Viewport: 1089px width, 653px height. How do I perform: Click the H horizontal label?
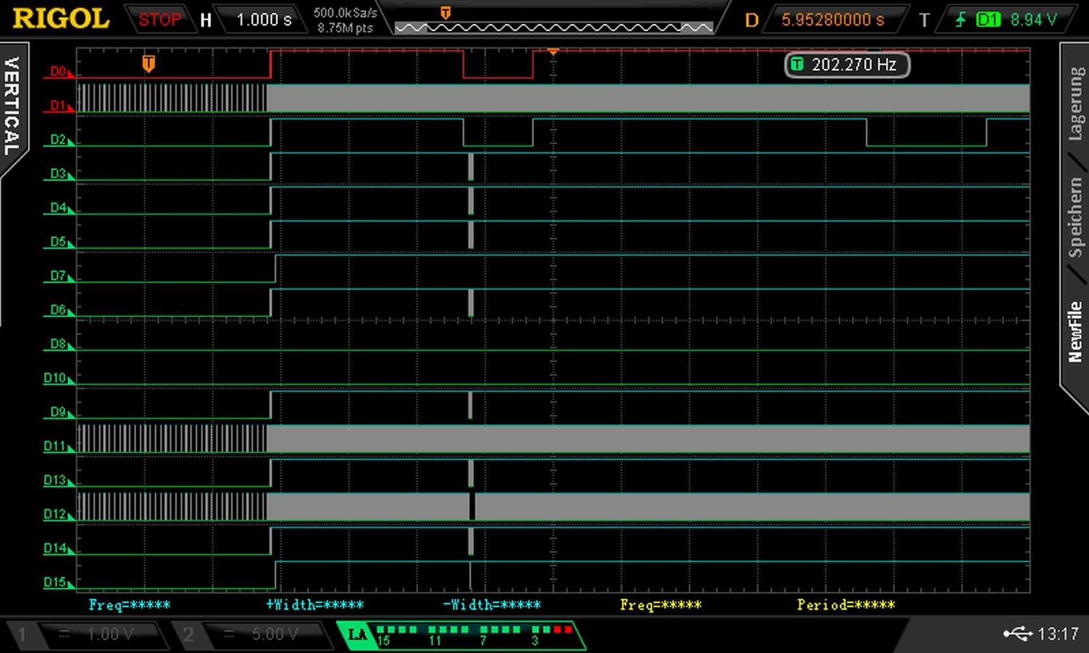coord(206,20)
